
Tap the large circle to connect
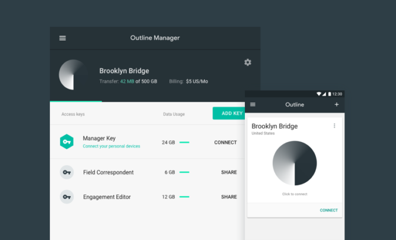[295, 163]
